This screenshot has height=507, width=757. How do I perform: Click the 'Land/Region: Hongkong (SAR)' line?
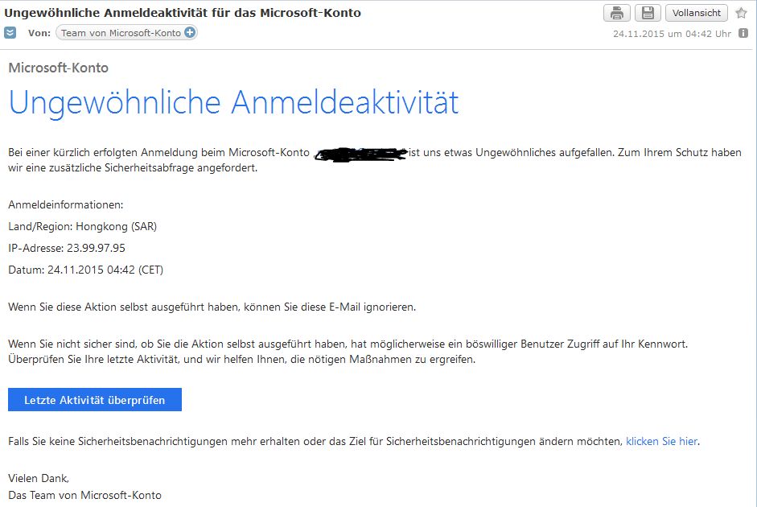[x=83, y=226]
